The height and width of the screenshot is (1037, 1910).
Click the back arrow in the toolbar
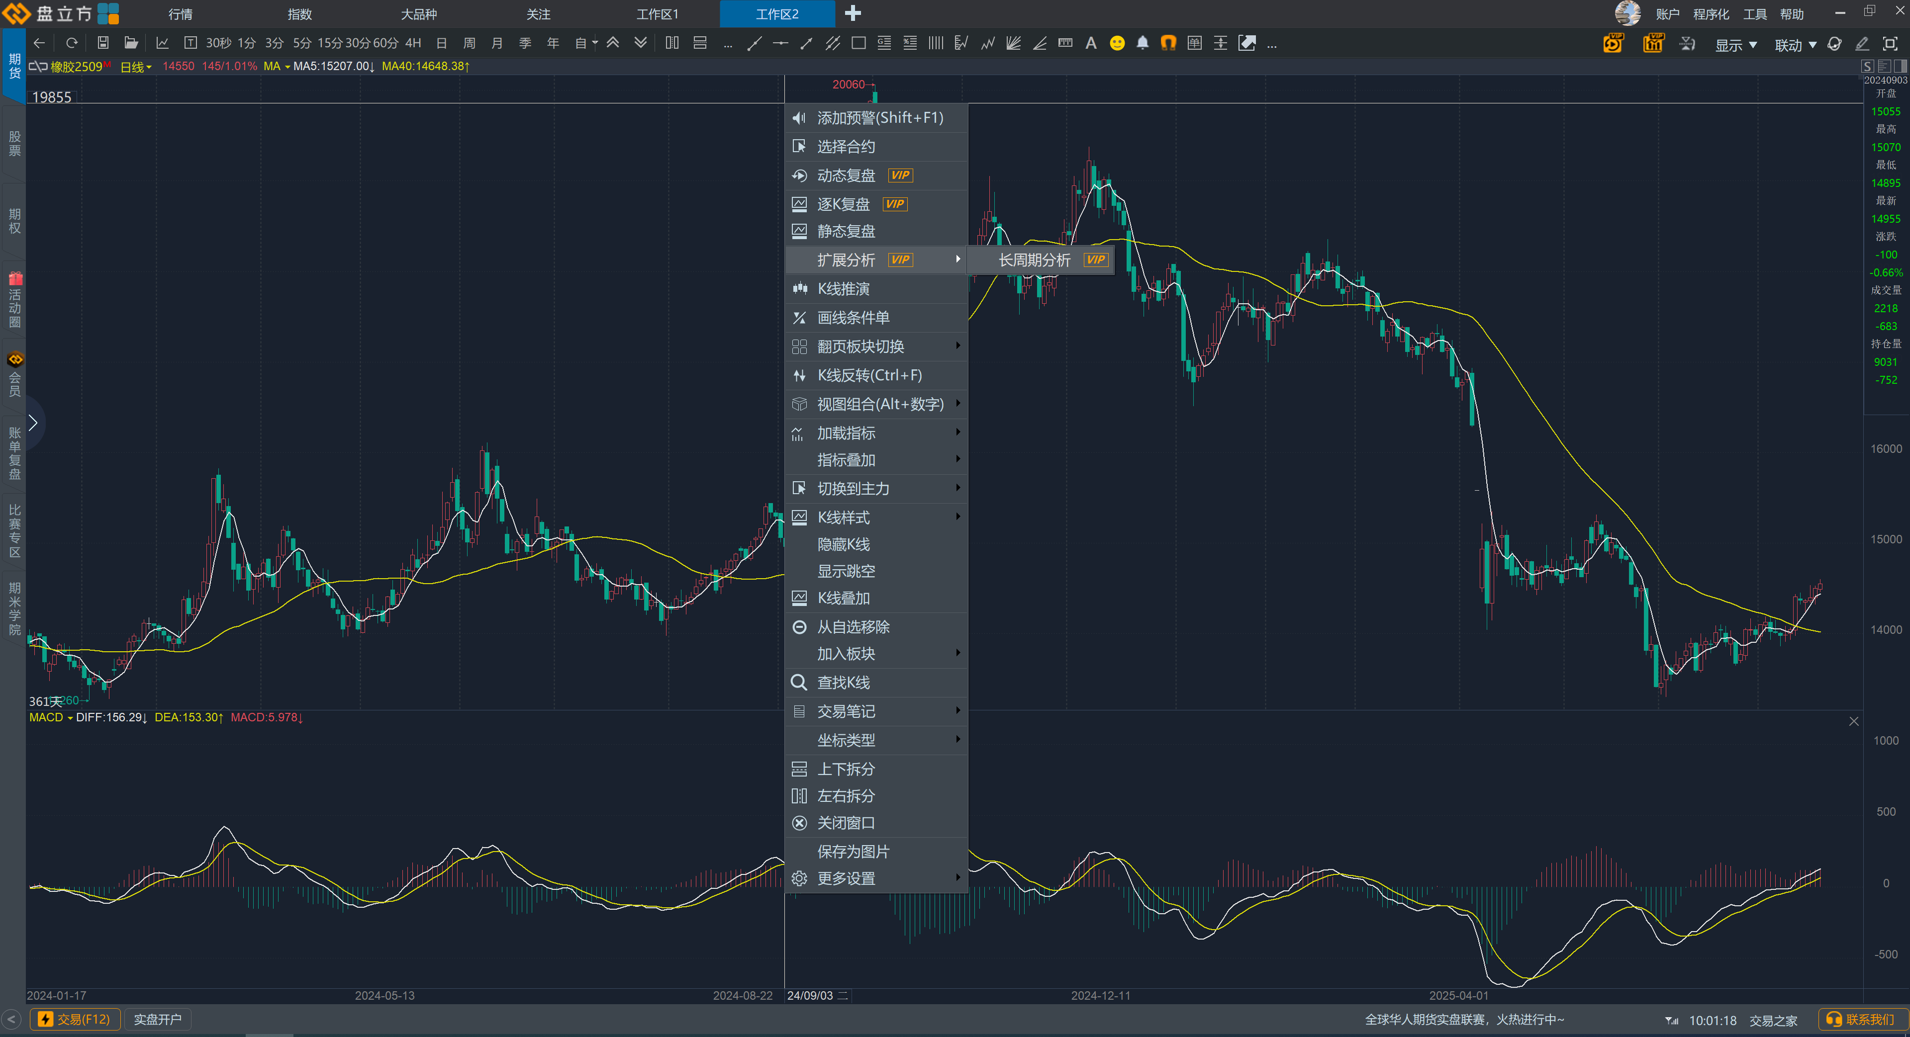(x=39, y=43)
